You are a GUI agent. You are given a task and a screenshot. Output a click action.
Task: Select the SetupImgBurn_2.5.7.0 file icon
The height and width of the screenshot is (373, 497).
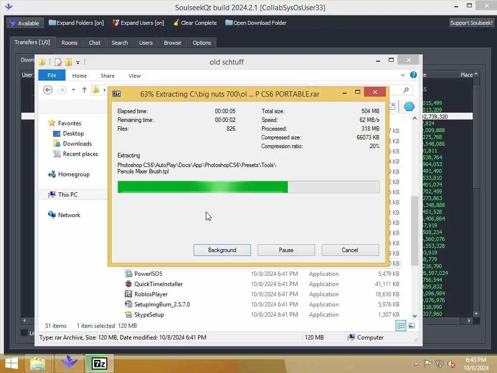(x=128, y=304)
